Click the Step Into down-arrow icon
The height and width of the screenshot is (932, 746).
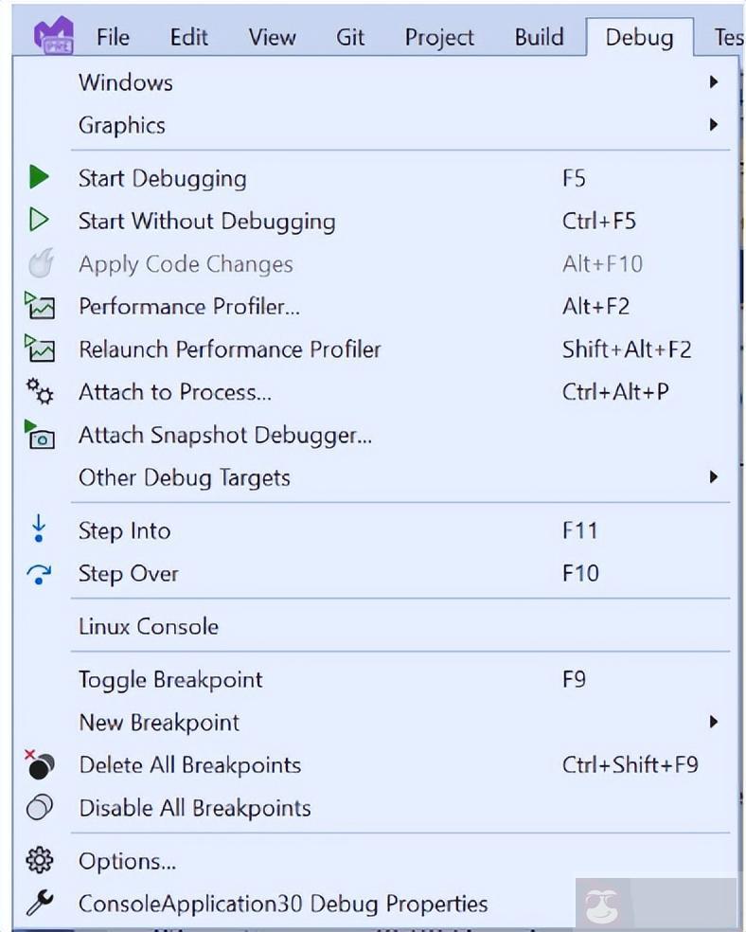click(39, 530)
